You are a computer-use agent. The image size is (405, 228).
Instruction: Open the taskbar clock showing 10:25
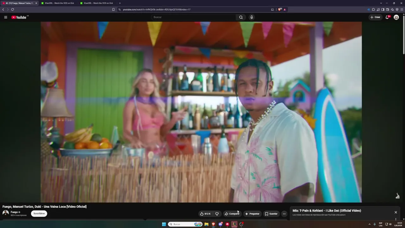tap(398, 224)
